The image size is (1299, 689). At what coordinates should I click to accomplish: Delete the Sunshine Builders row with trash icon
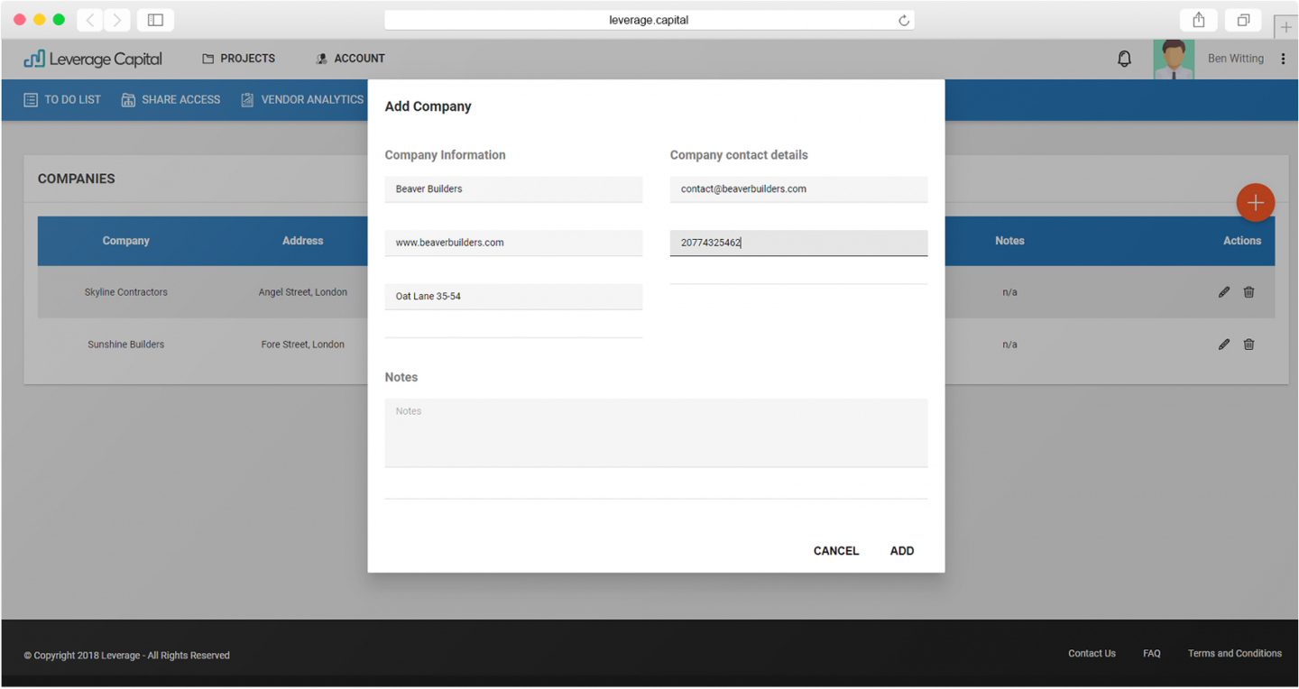tap(1248, 344)
